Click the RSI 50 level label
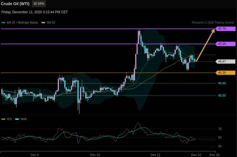Image resolution: width=237 pixels, height=157 pixels. click(220, 137)
